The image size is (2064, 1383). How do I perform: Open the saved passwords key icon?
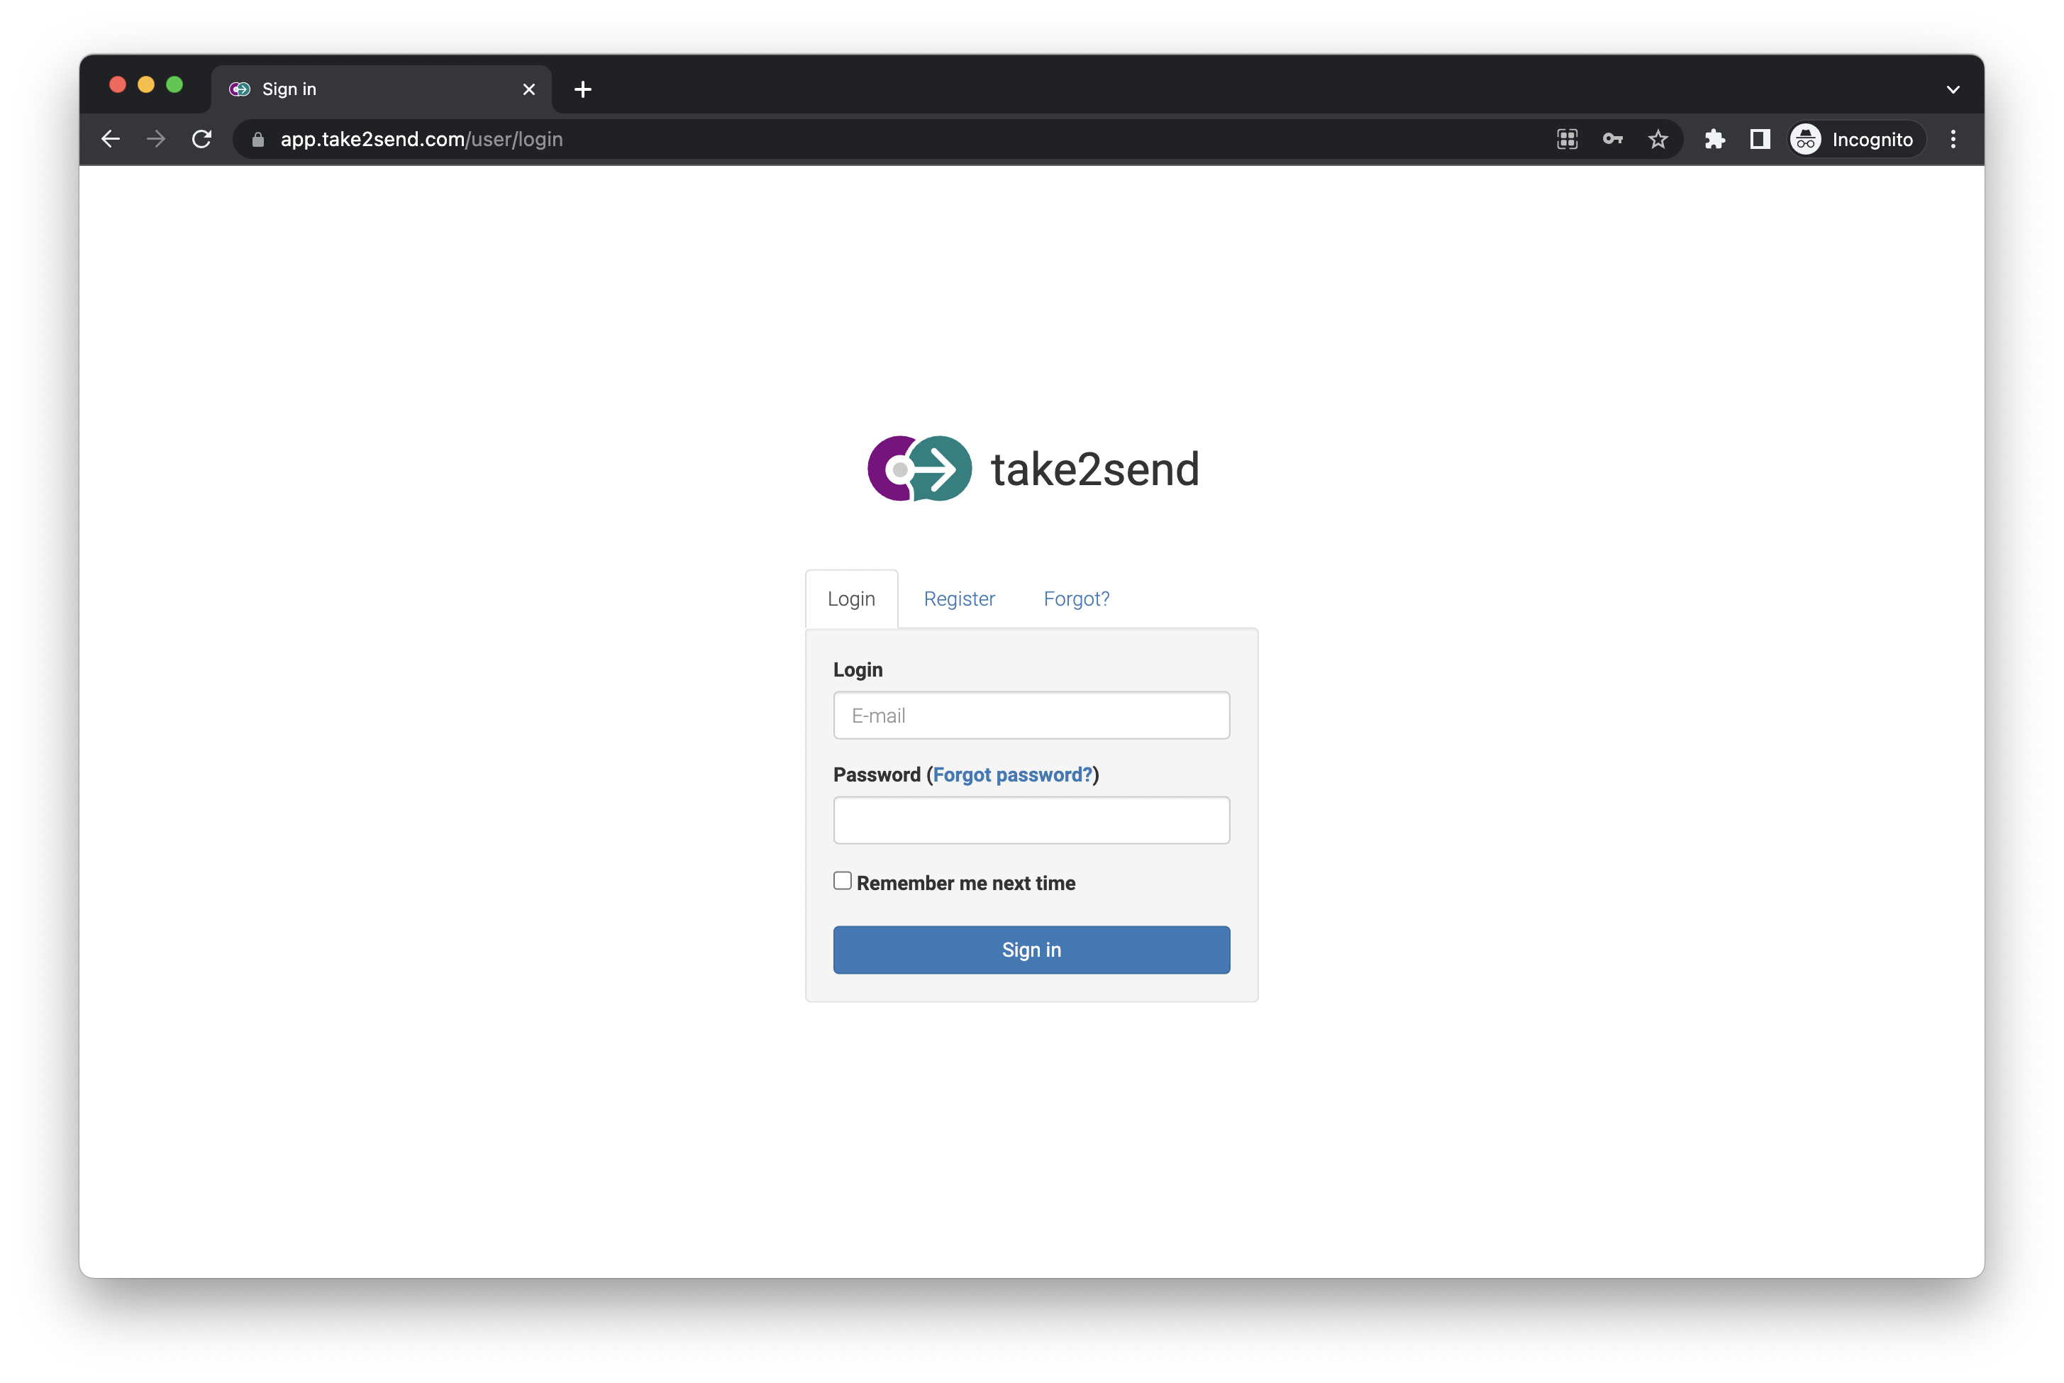[1612, 139]
